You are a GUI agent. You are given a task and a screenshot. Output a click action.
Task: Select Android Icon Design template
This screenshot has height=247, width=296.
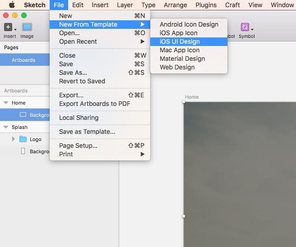click(189, 24)
